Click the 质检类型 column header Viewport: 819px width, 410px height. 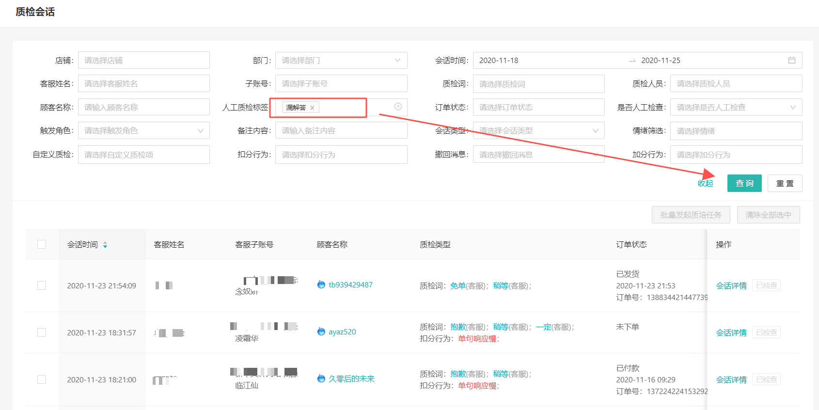click(x=435, y=244)
